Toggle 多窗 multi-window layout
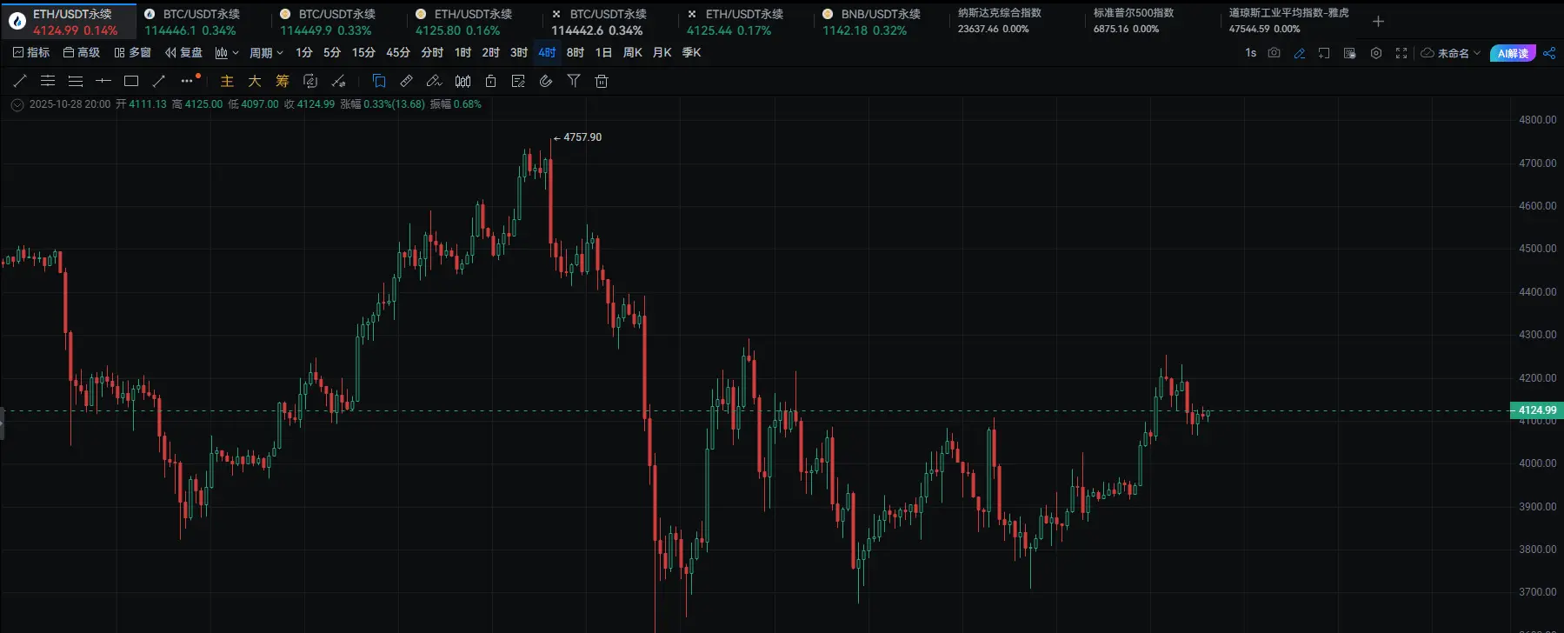This screenshot has width=1564, height=633. click(133, 52)
